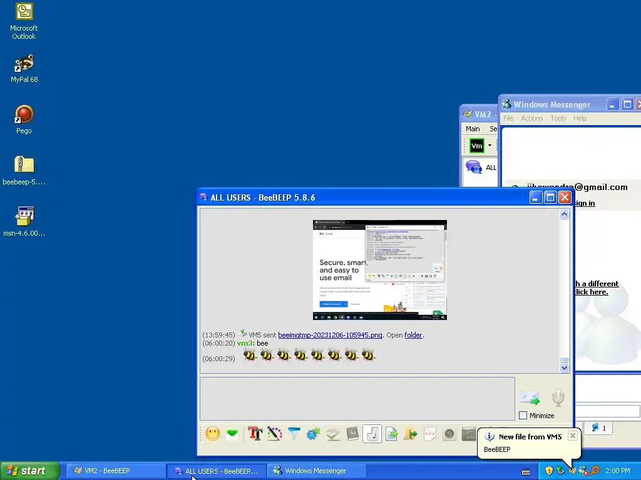
Task: Open the emoticon picker smiley icon
Action: coord(213,434)
